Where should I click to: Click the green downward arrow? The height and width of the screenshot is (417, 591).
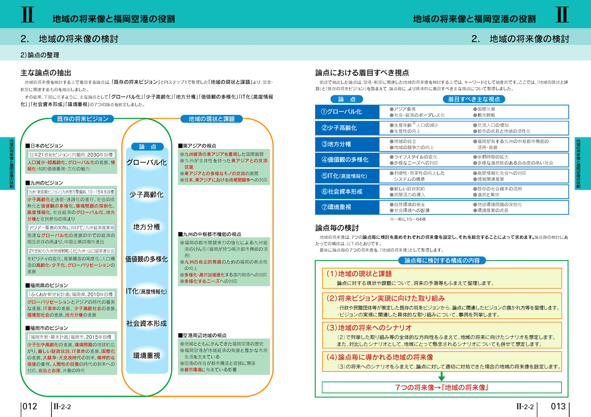click(x=442, y=376)
